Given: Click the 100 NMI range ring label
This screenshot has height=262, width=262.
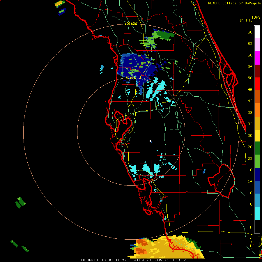Looking at the screenshot, I should pyautogui.click(x=131, y=24).
